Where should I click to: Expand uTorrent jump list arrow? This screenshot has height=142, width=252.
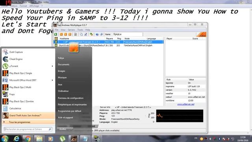coord(52,66)
